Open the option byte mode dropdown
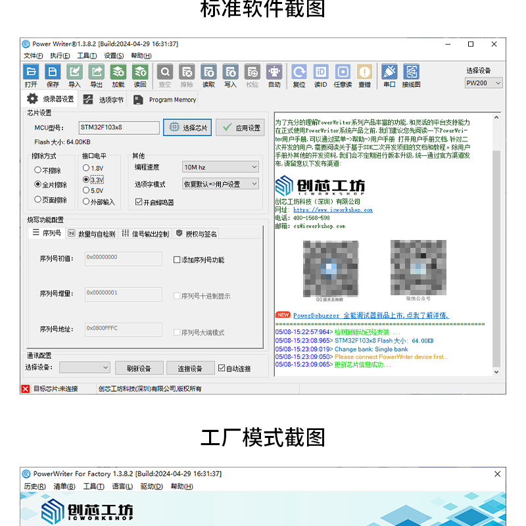Image resolution: width=526 pixels, height=526 pixels. [x=220, y=183]
